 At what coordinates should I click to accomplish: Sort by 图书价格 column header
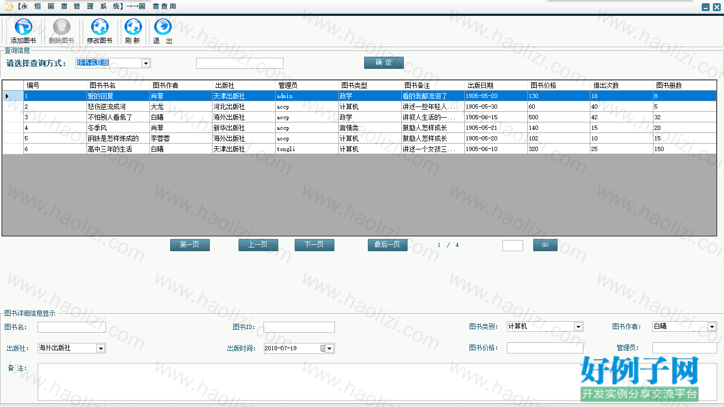(x=560, y=85)
